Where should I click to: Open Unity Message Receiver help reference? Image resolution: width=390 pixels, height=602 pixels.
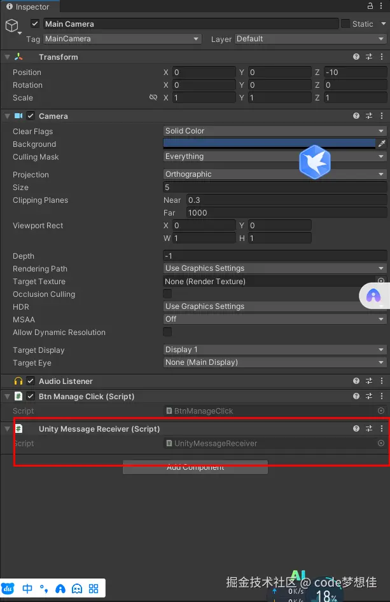click(356, 428)
